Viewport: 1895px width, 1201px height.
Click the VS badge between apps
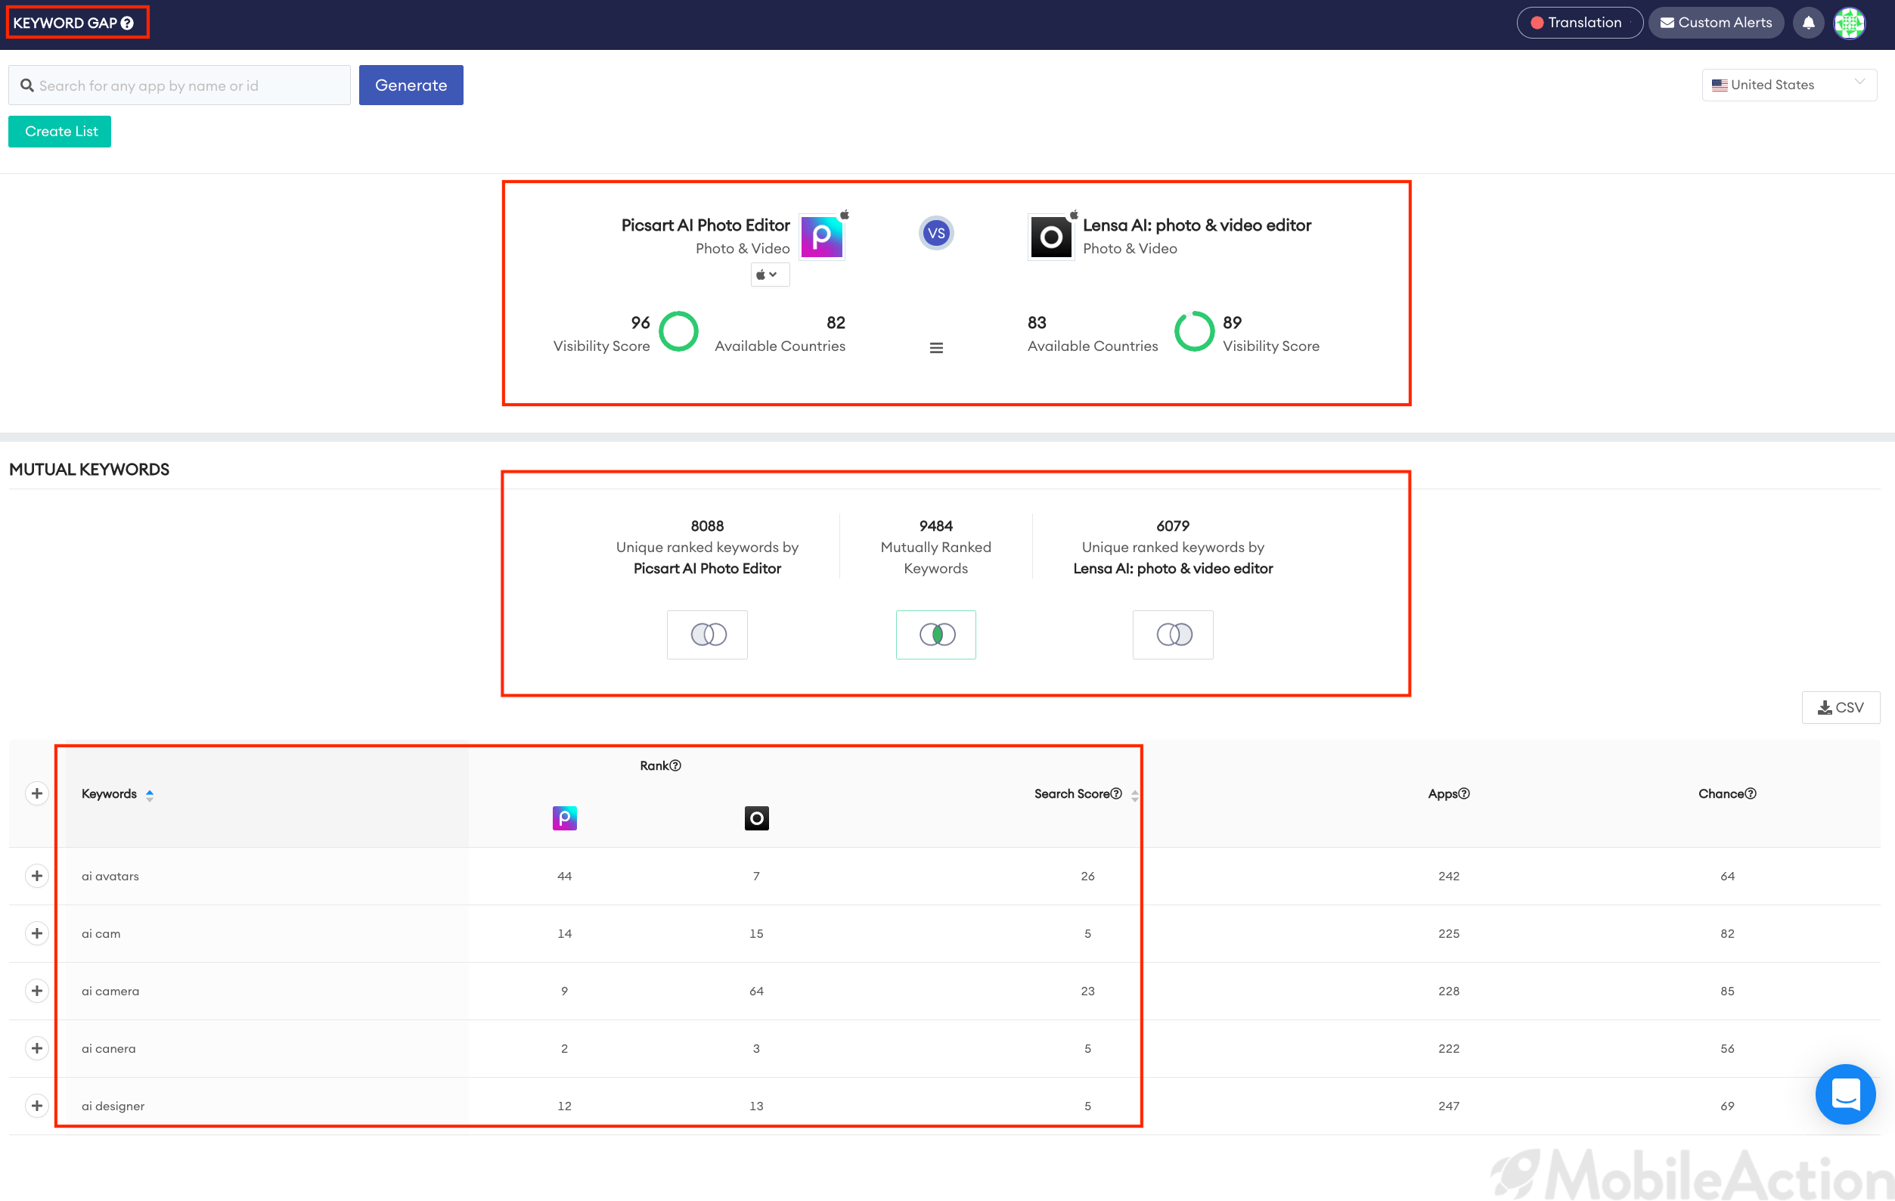click(935, 233)
